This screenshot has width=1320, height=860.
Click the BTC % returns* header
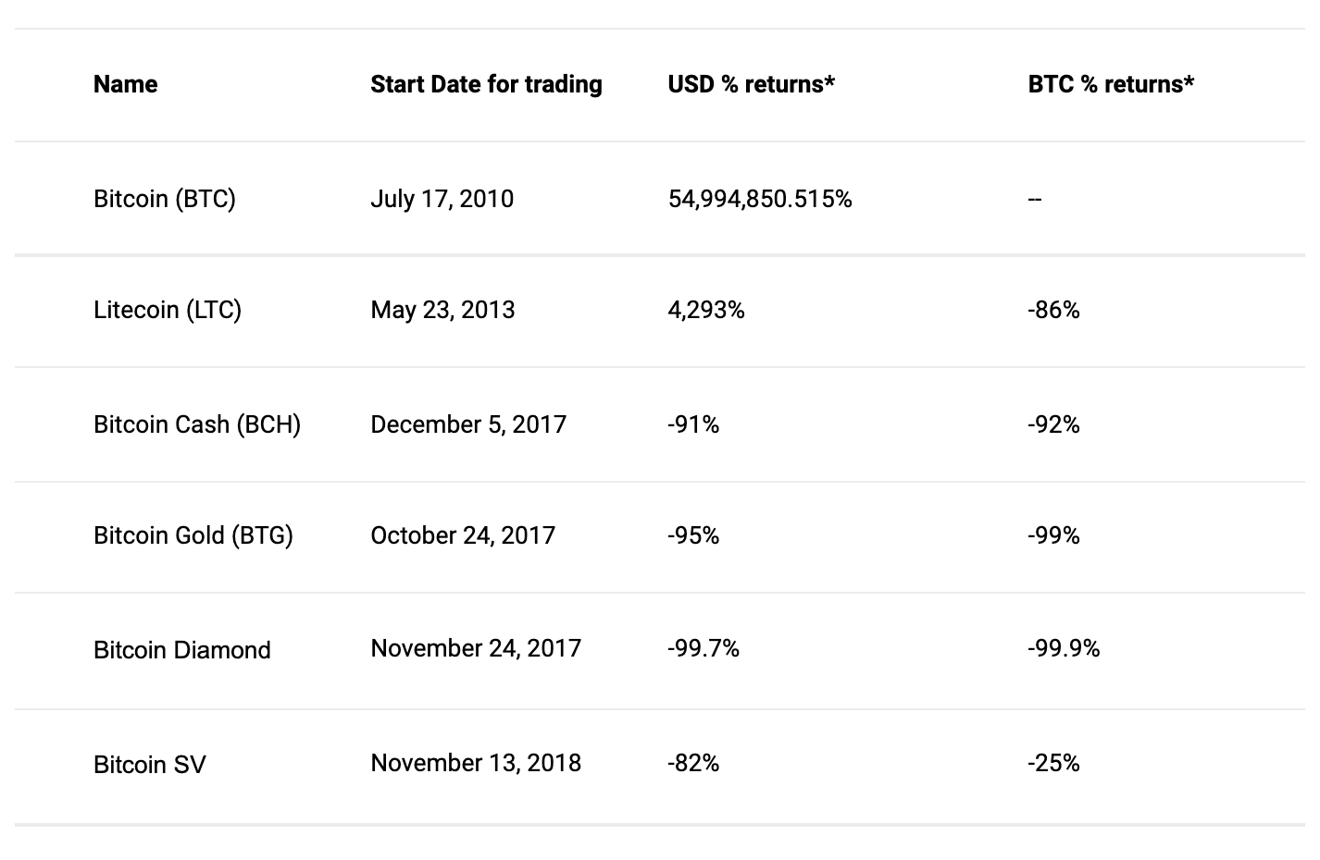click(1111, 84)
